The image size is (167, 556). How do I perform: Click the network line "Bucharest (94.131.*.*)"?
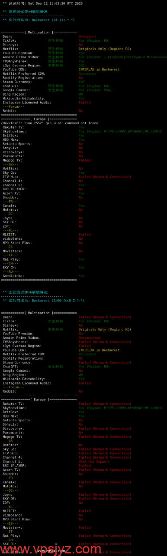(x=53, y=20)
